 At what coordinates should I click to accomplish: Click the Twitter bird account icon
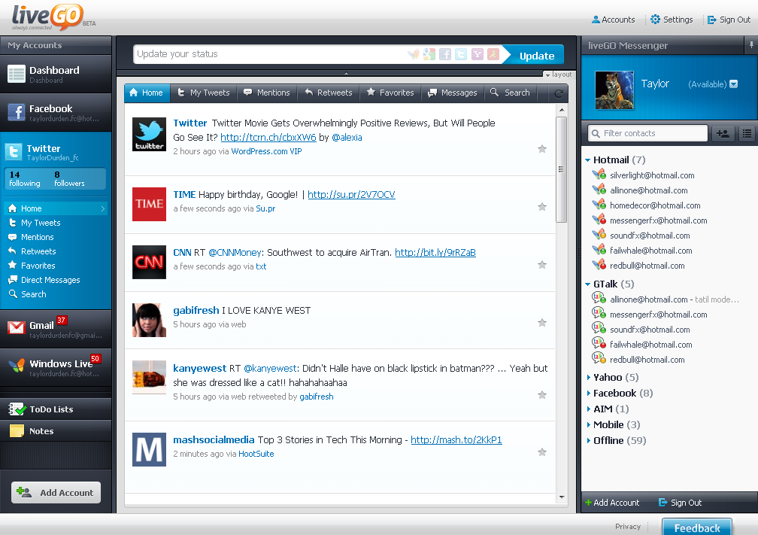pos(14,152)
